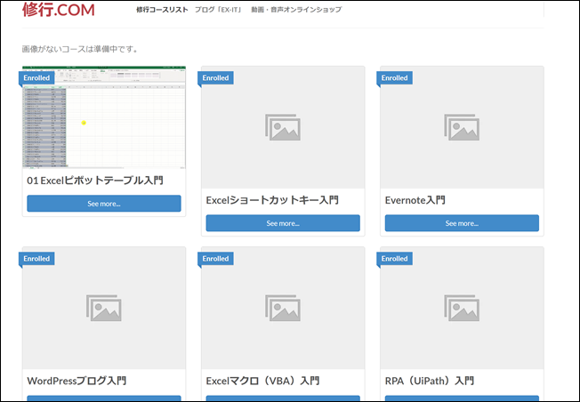Image resolution: width=580 pixels, height=402 pixels.
Task: Click Enrolled badge on WordPressブログ入門 card
Action: (36, 259)
